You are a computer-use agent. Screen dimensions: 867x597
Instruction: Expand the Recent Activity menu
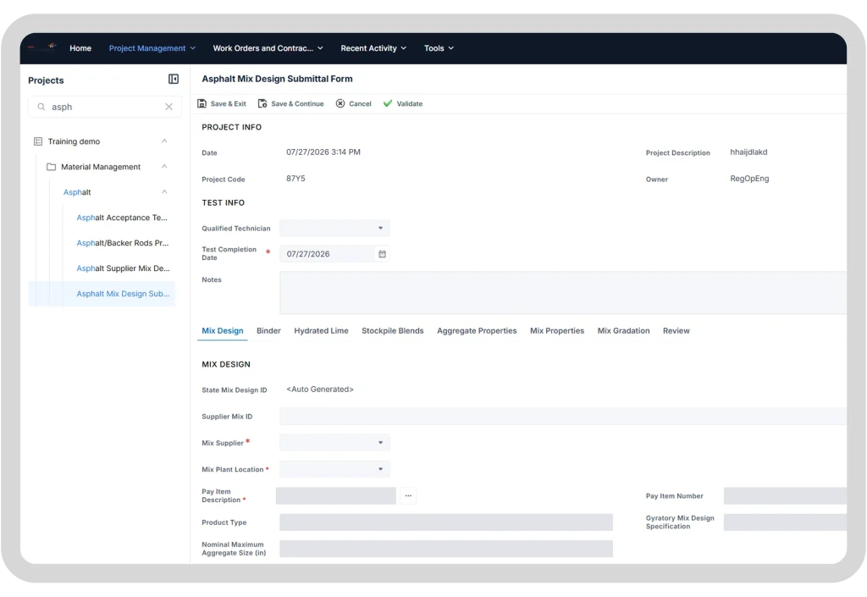pos(373,48)
